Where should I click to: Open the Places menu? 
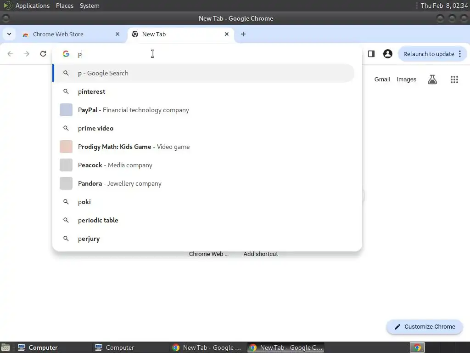[x=64, y=6]
